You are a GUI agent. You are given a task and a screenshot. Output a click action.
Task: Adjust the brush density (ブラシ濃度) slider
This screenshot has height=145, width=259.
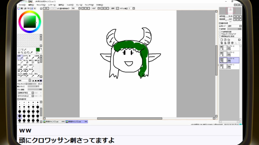click(35, 89)
